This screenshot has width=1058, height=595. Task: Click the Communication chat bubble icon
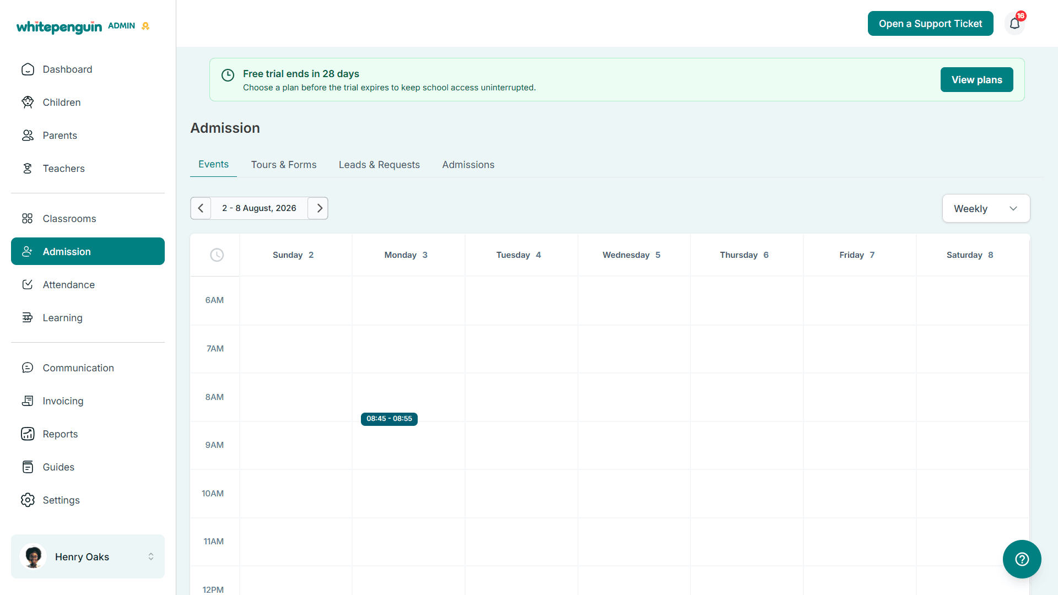[28, 368]
